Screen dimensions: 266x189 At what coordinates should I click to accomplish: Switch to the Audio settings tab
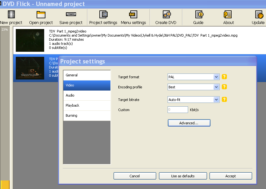[87, 95]
